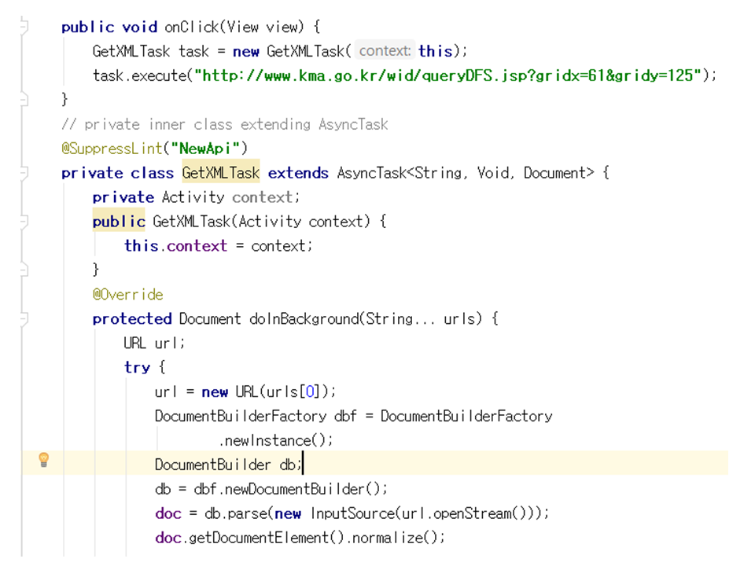Viewport: 755px width, 566px height.
Task: Click the highlighted GetXMLTask class name
Action: coord(220,173)
